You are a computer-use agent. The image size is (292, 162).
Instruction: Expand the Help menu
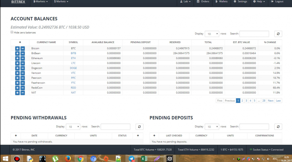(x=259, y=1)
